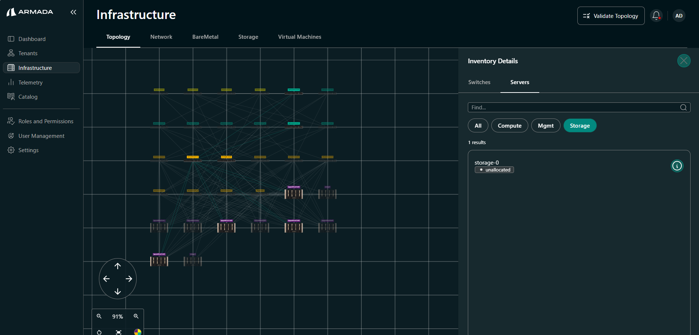Open the BareMetal tab
Image resolution: width=699 pixels, height=335 pixels.
(205, 37)
